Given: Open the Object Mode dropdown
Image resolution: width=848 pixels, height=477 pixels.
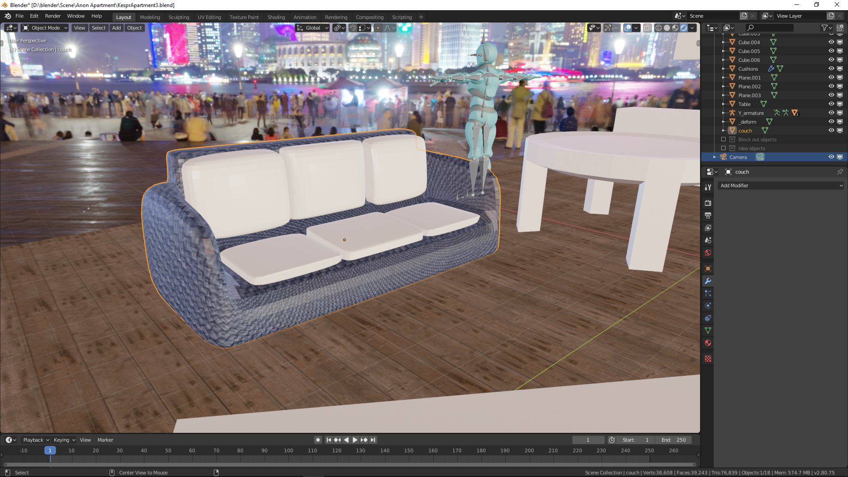Looking at the screenshot, I should coord(45,28).
